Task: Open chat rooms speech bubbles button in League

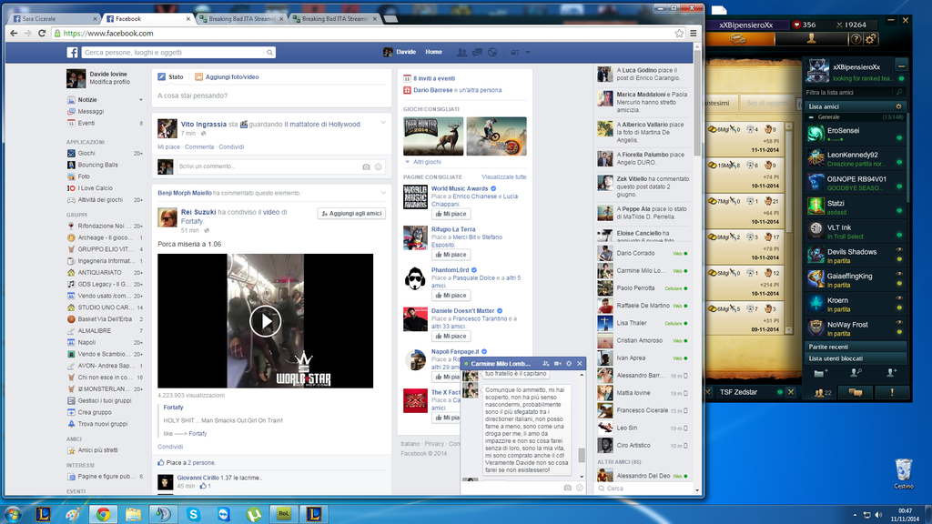Action: (x=856, y=392)
